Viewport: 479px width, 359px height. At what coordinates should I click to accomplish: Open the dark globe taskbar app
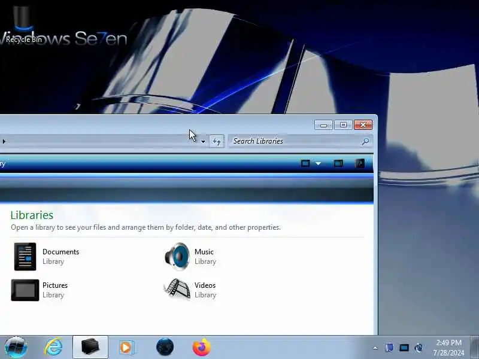(165, 347)
